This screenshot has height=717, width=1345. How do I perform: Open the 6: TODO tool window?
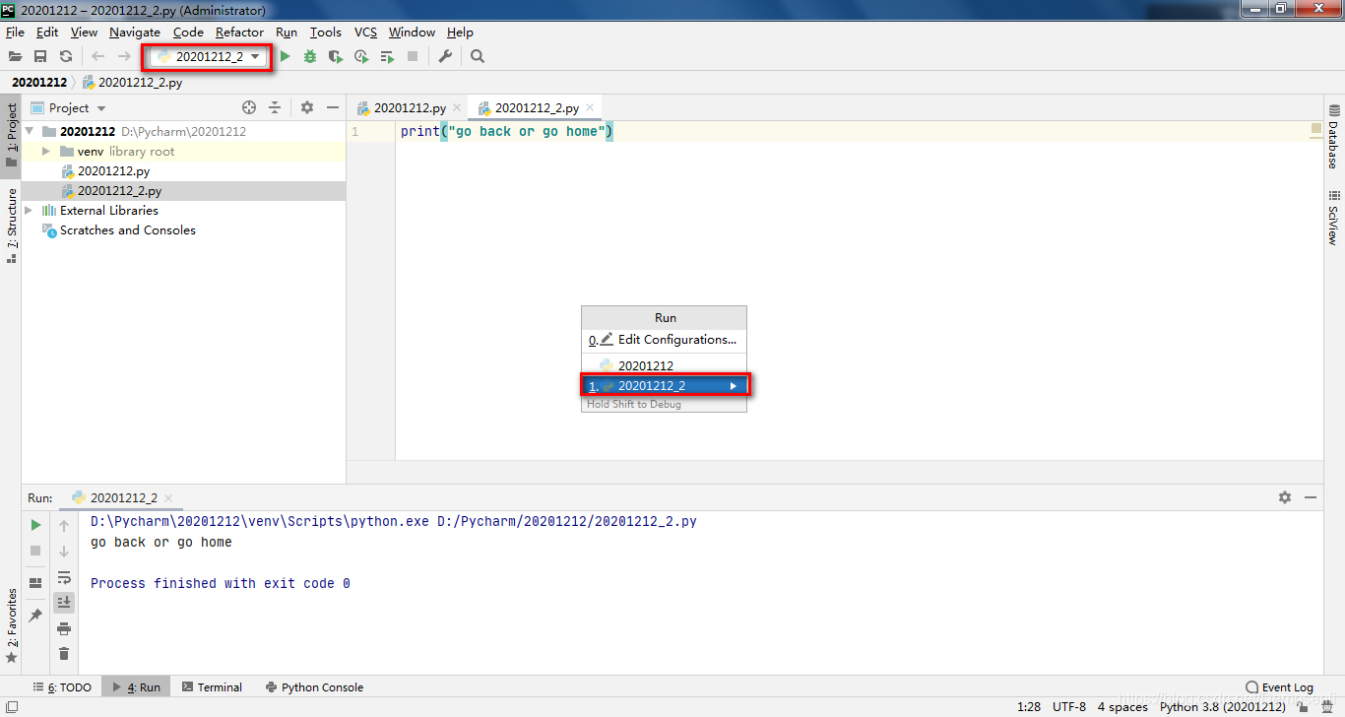(63, 687)
